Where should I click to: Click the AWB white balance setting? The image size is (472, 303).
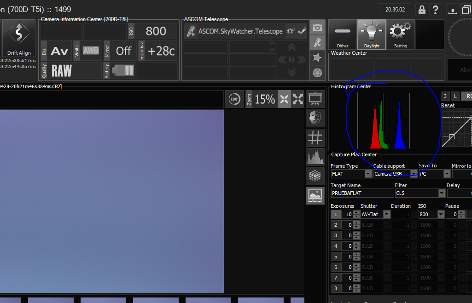[87, 51]
